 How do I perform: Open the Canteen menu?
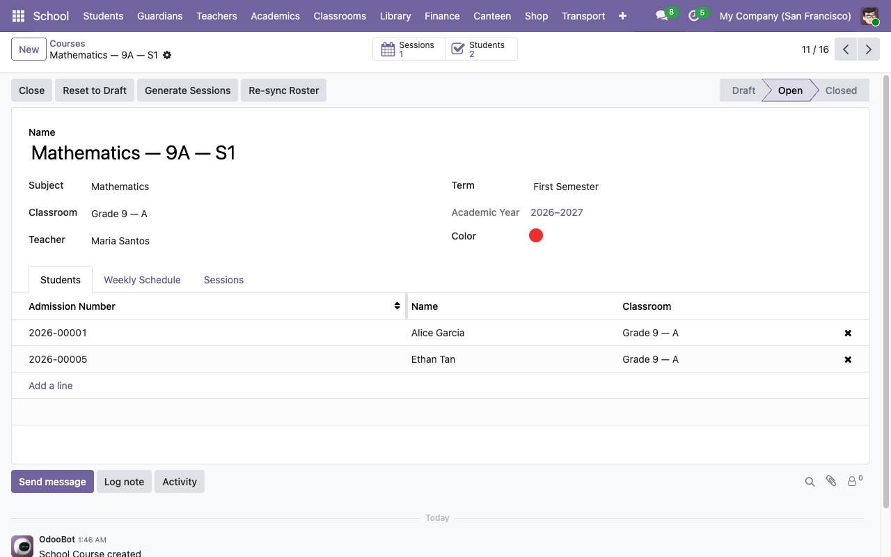point(492,16)
